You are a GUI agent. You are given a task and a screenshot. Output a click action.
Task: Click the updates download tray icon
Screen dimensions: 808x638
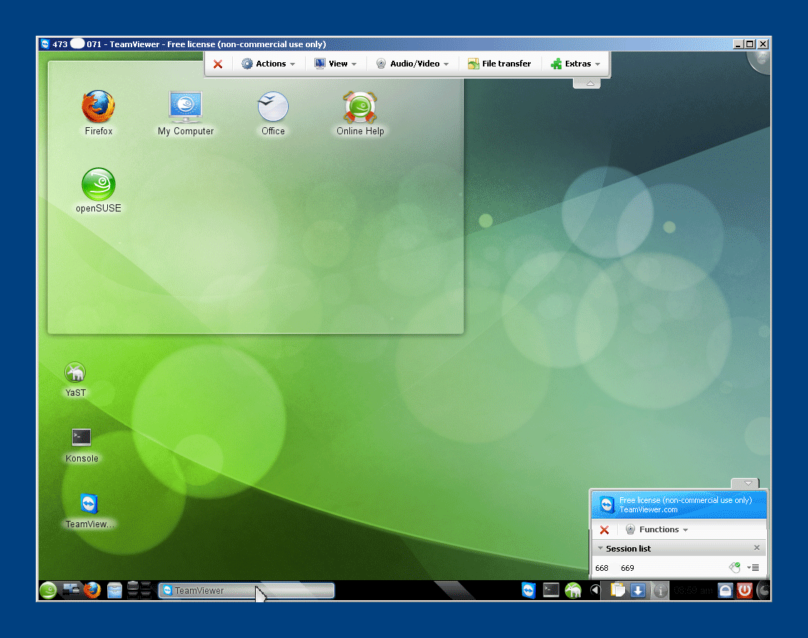click(x=638, y=591)
